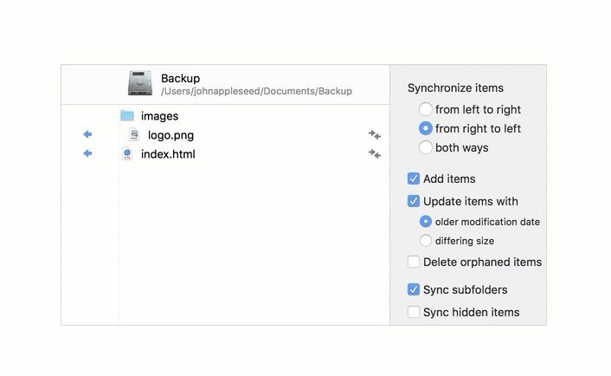Click the images folder icon

(x=127, y=115)
